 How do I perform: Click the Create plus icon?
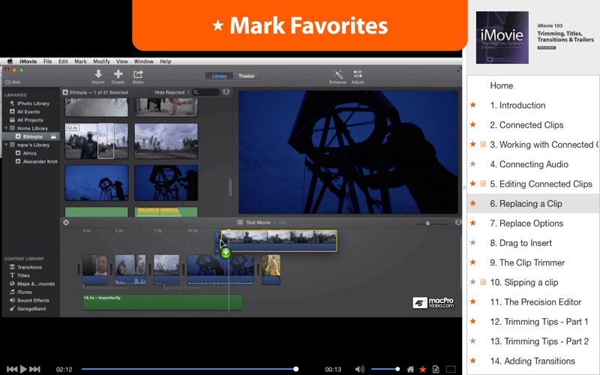(x=118, y=73)
